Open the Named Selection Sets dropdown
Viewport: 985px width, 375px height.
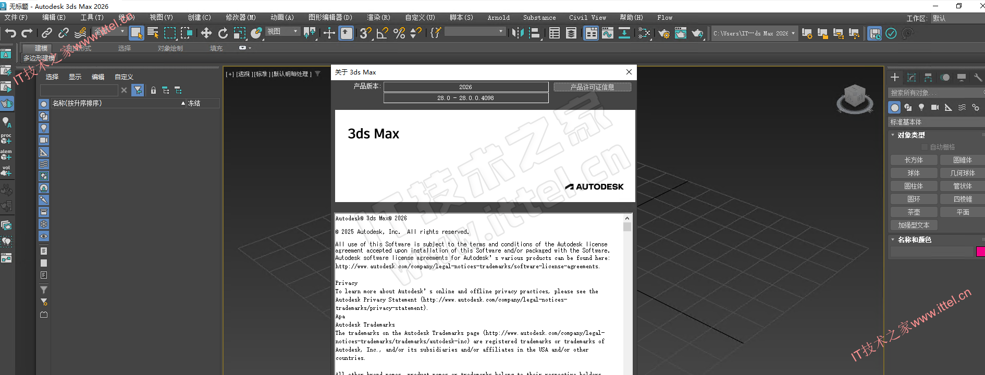pos(475,31)
